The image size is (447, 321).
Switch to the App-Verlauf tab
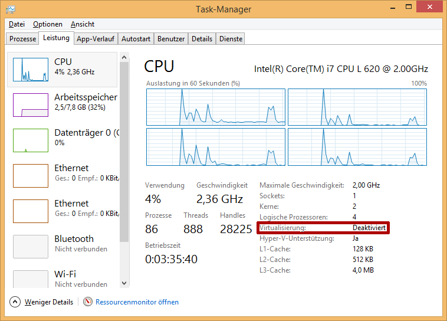click(96, 39)
